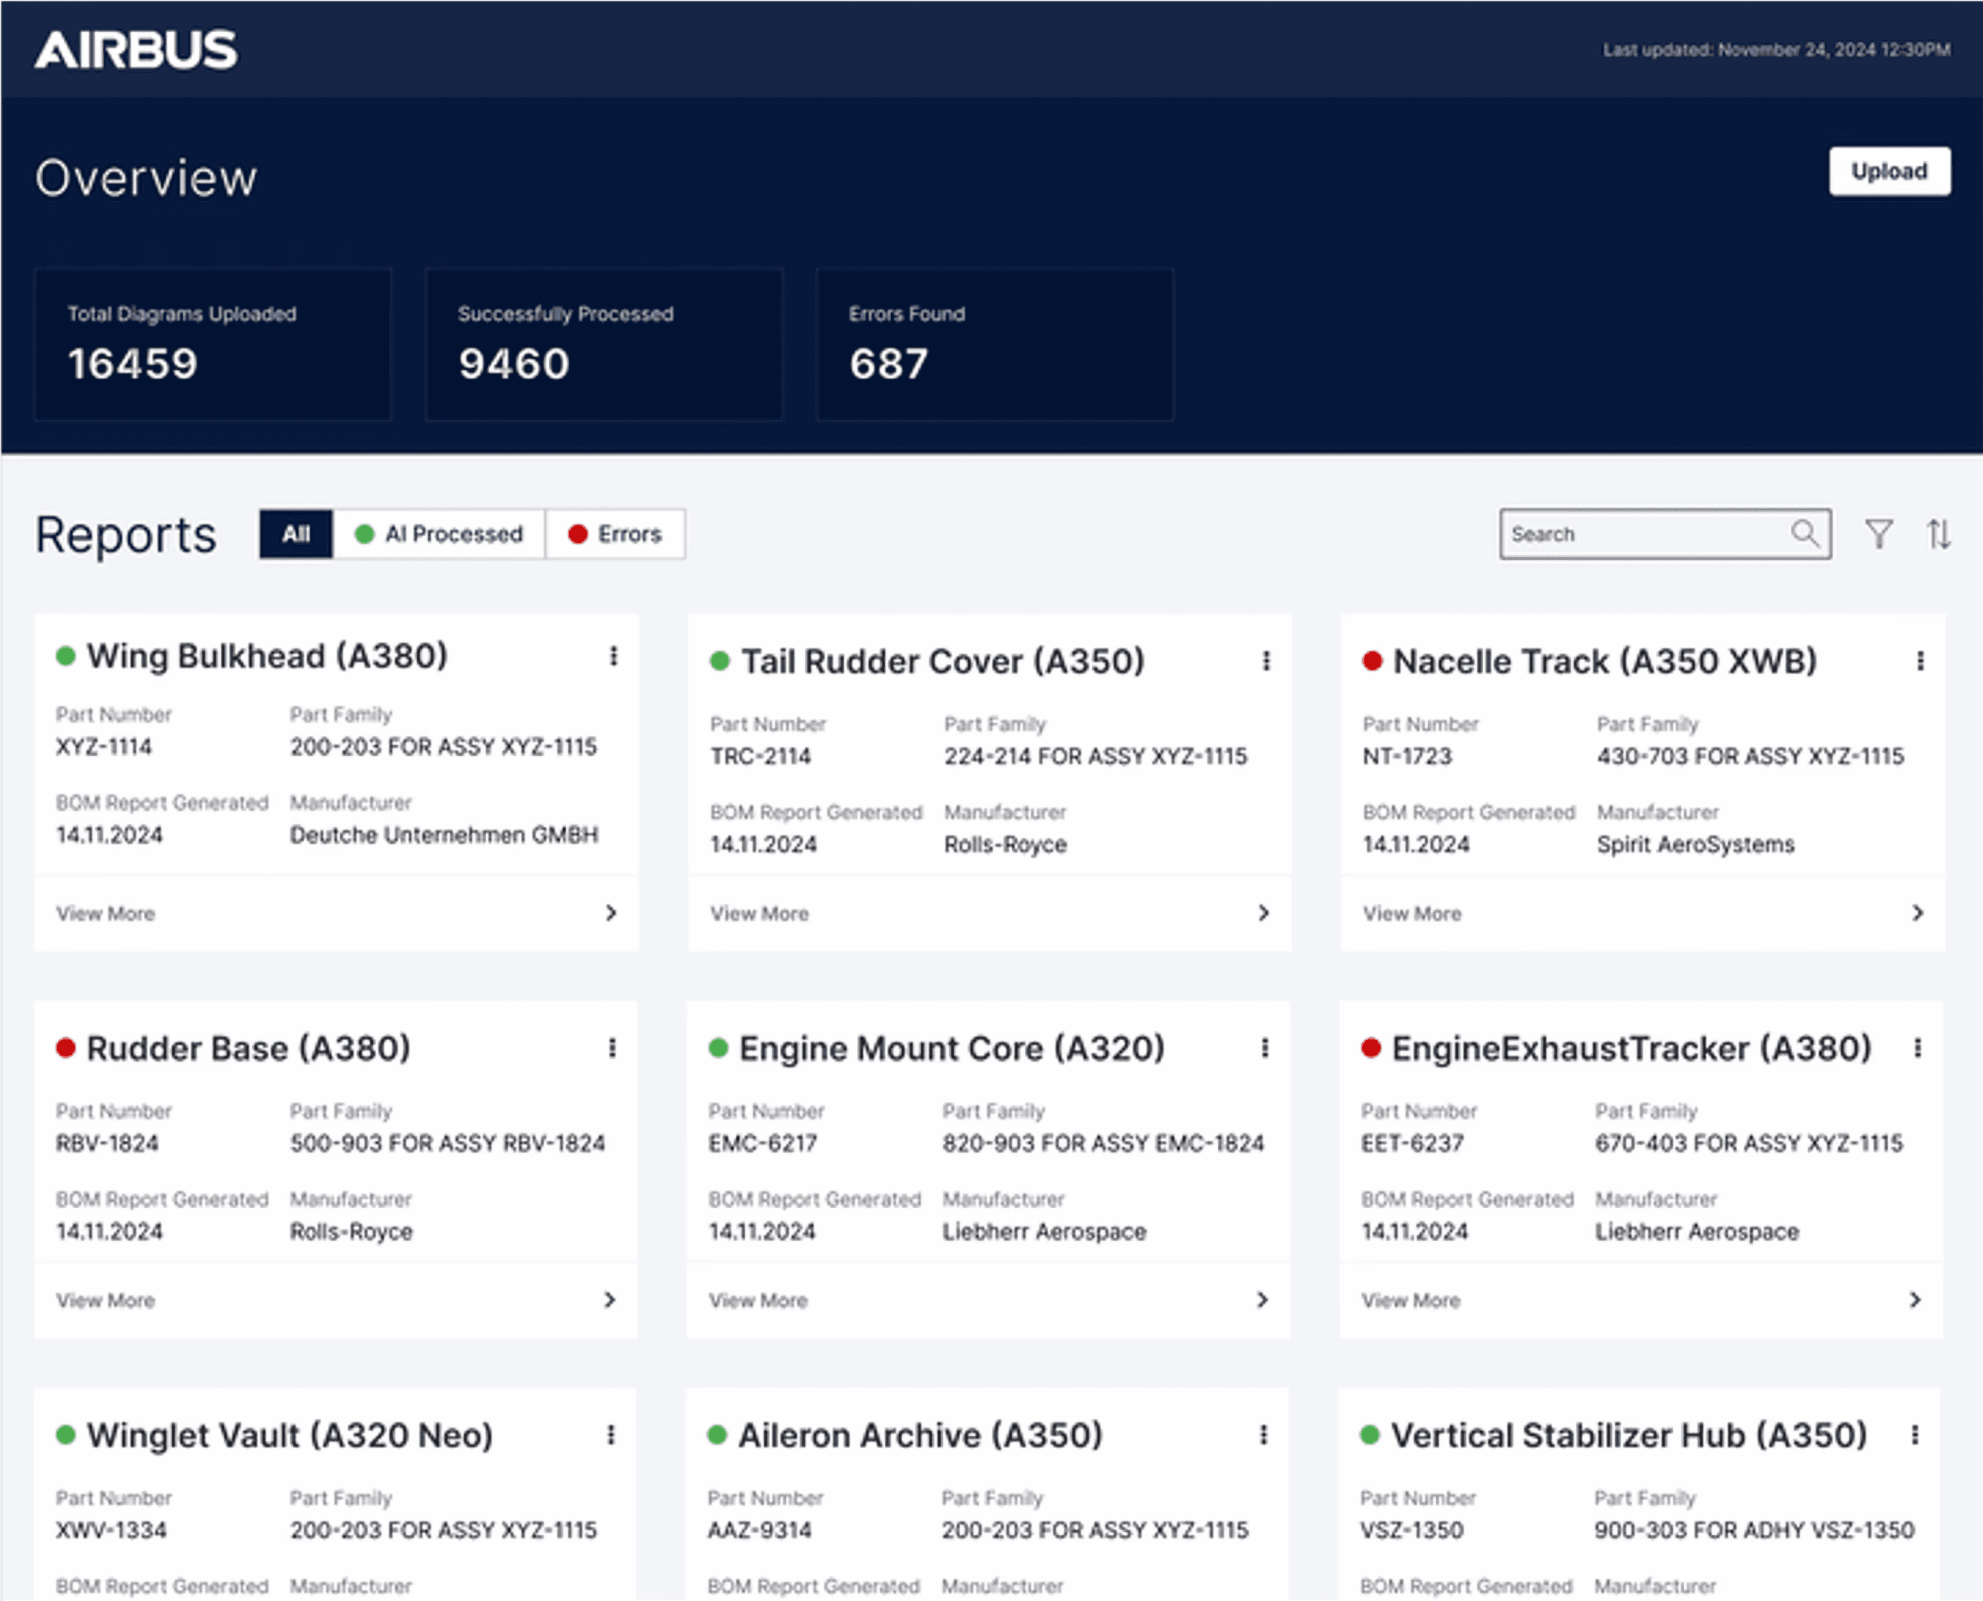Click the filter funnel icon
Screen dimensions: 1983x1601
(1879, 534)
